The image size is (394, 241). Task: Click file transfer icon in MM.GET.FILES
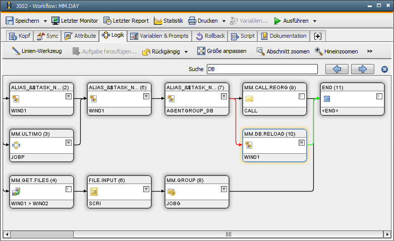click(16, 192)
